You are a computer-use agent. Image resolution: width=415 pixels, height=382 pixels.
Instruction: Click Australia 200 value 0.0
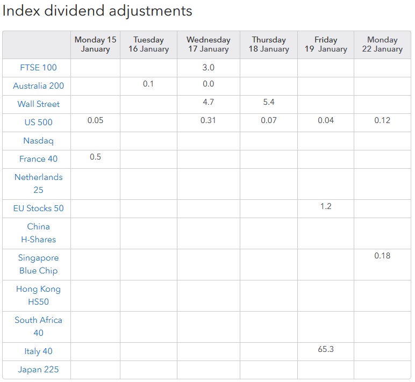[x=208, y=84]
